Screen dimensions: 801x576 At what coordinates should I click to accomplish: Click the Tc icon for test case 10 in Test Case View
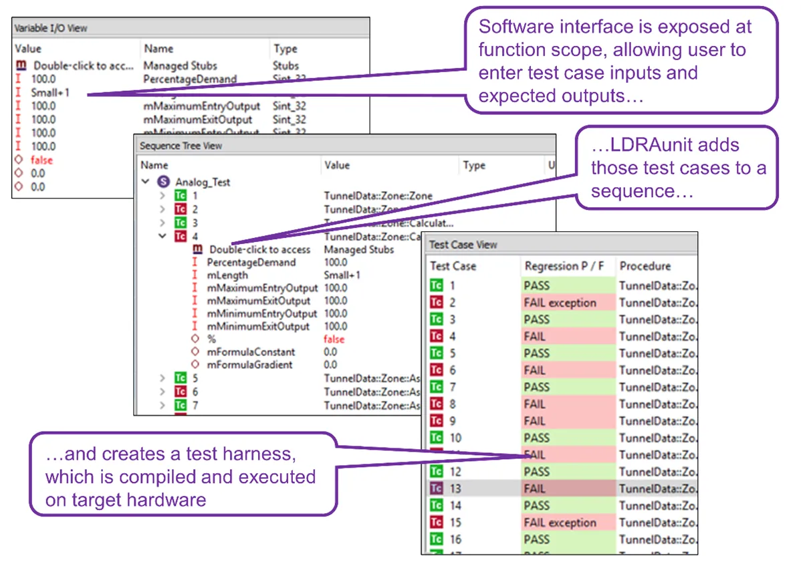436,438
